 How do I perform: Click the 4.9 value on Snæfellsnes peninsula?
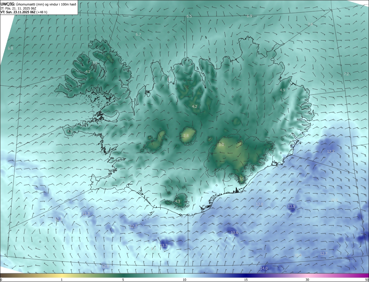point(69,131)
